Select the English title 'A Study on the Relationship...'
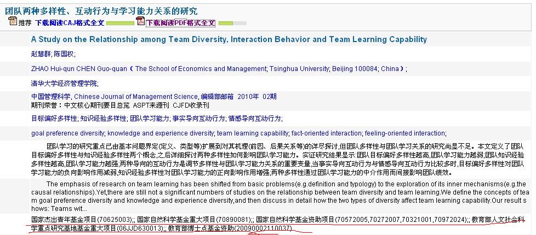 (229, 39)
